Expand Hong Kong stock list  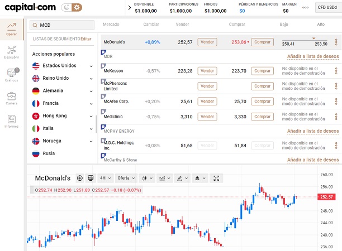[x=91, y=116]
